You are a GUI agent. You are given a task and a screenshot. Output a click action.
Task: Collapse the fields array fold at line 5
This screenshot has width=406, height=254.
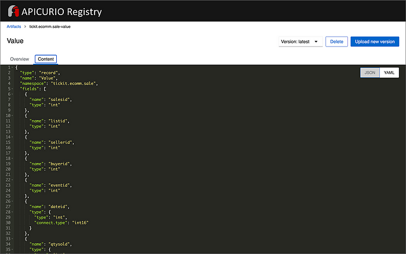click(x=12, y=89)
